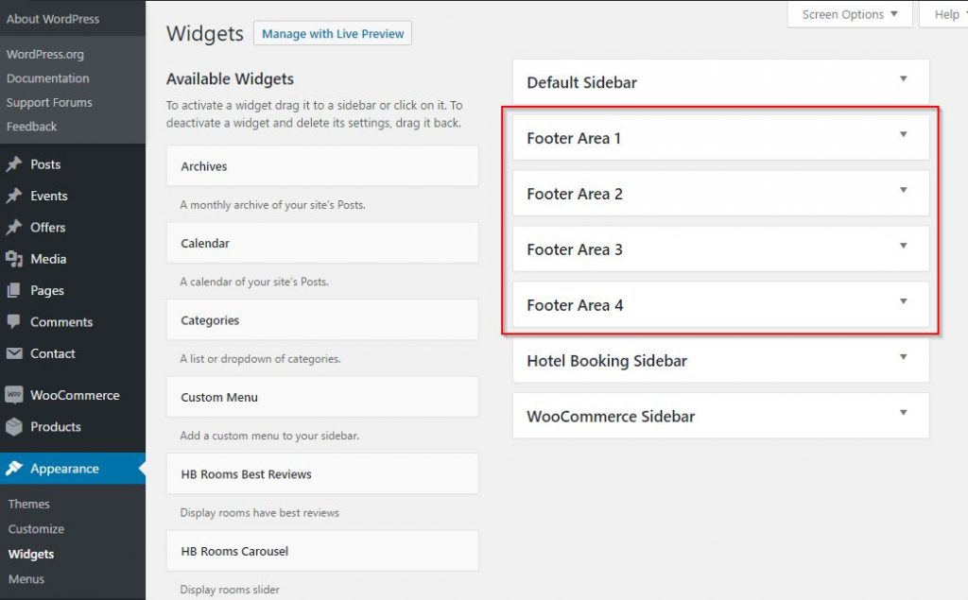Expand the Default Sidebar widget area

tap(903, 79)
